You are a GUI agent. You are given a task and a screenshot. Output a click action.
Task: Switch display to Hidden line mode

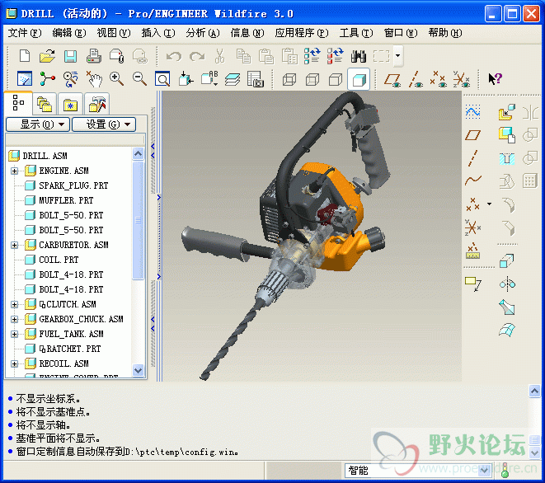(x=312, y=79)
